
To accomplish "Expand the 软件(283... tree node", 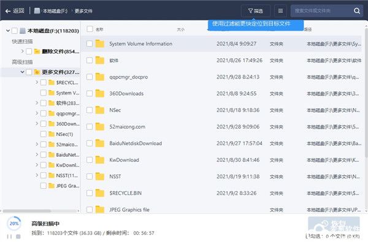I will tap(37, 103).
